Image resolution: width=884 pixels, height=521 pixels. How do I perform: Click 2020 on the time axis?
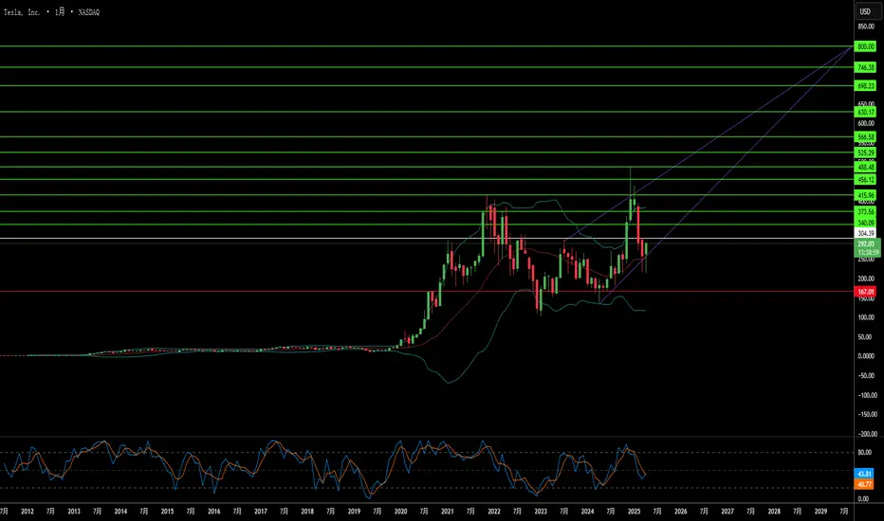tap(400, 512)
